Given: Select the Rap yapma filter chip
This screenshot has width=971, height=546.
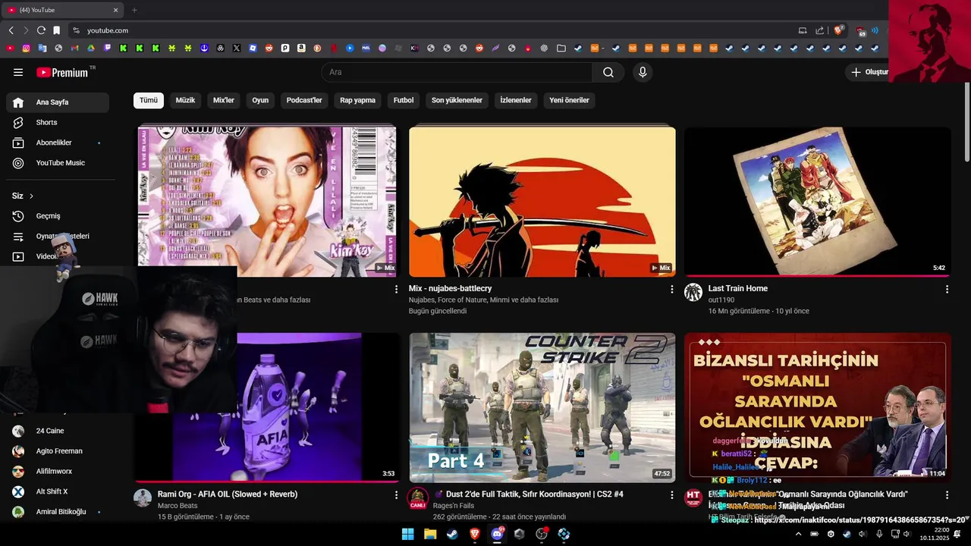Looking at the screenshot, I should pyautogui.click(x=357, y=100).
